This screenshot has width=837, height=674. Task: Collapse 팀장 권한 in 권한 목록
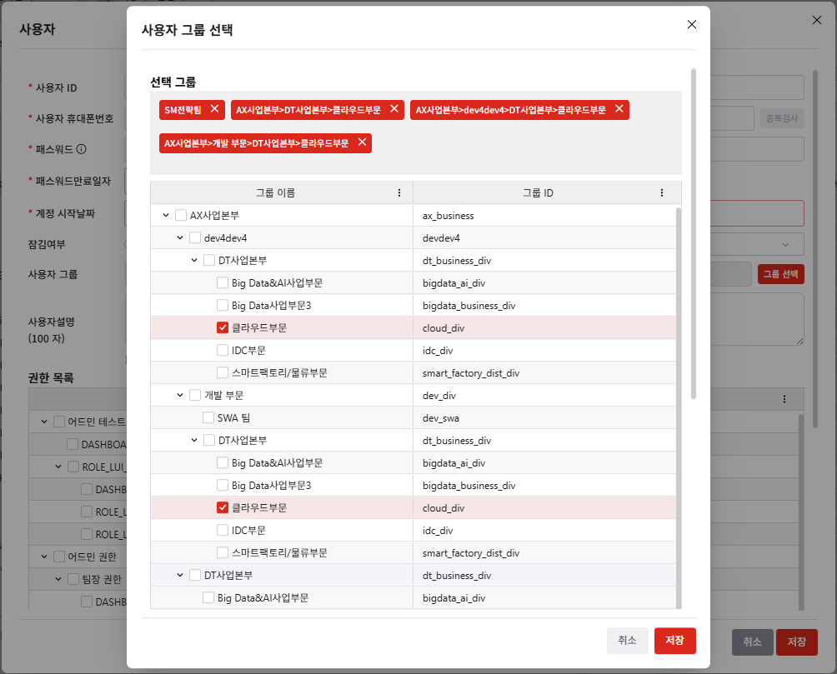tap(58, 579)
